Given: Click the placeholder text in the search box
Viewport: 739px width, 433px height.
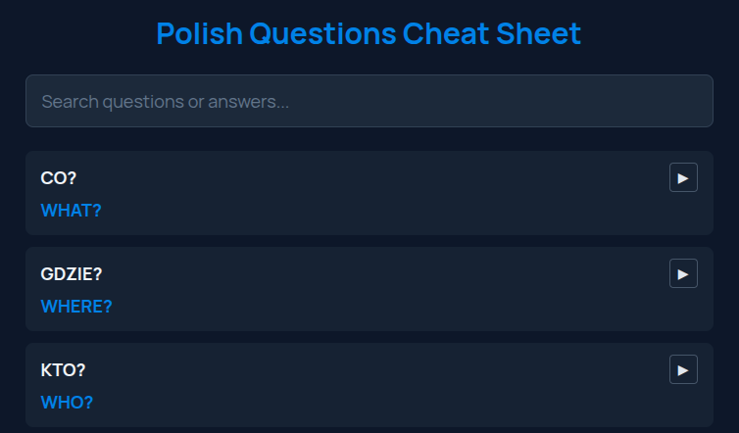Looking at the screenshot, I should (165, 101).
